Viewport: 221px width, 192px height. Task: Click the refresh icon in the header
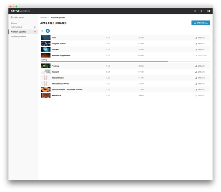195,11
